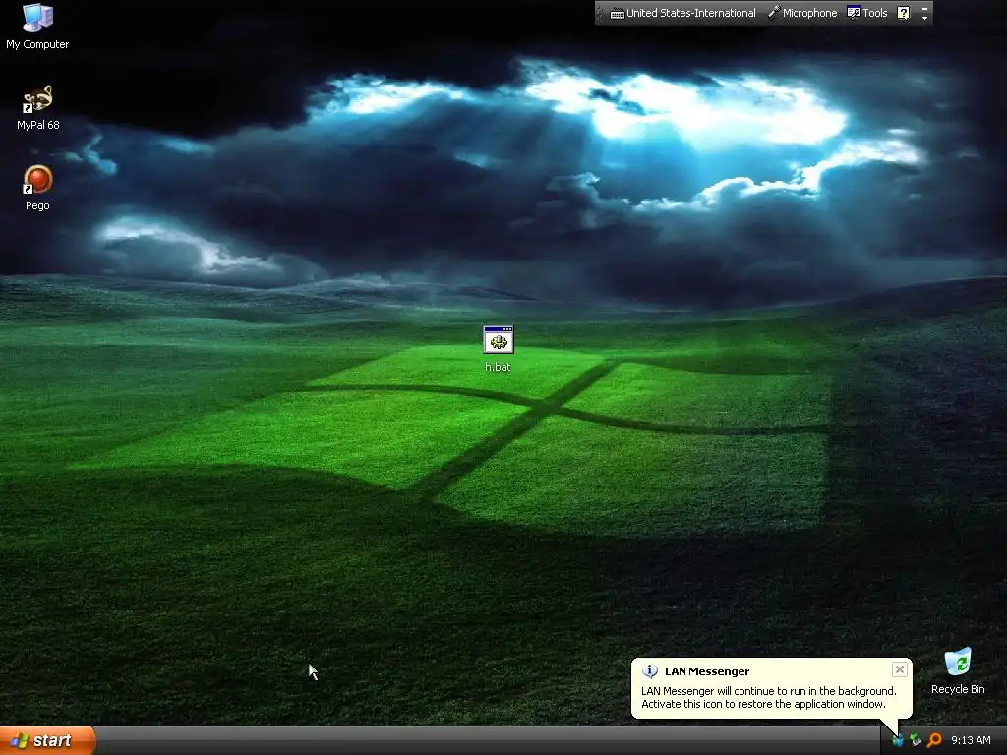The height and width of the screenshot is (755, 1007).
Task: Click the LAN Messenger balloon message text
Action: click(x=769, y=697)
